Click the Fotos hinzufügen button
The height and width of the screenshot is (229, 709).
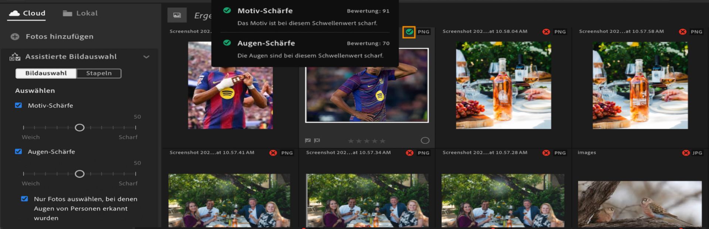(x=52, y=36)
